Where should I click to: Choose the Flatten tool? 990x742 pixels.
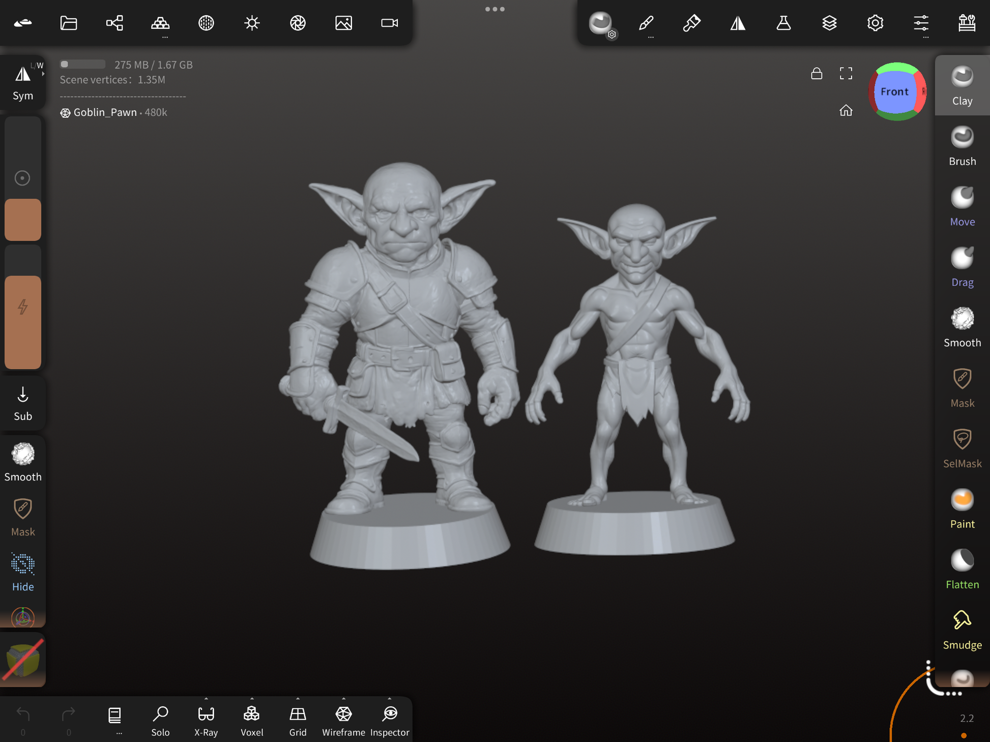point(962,569)
